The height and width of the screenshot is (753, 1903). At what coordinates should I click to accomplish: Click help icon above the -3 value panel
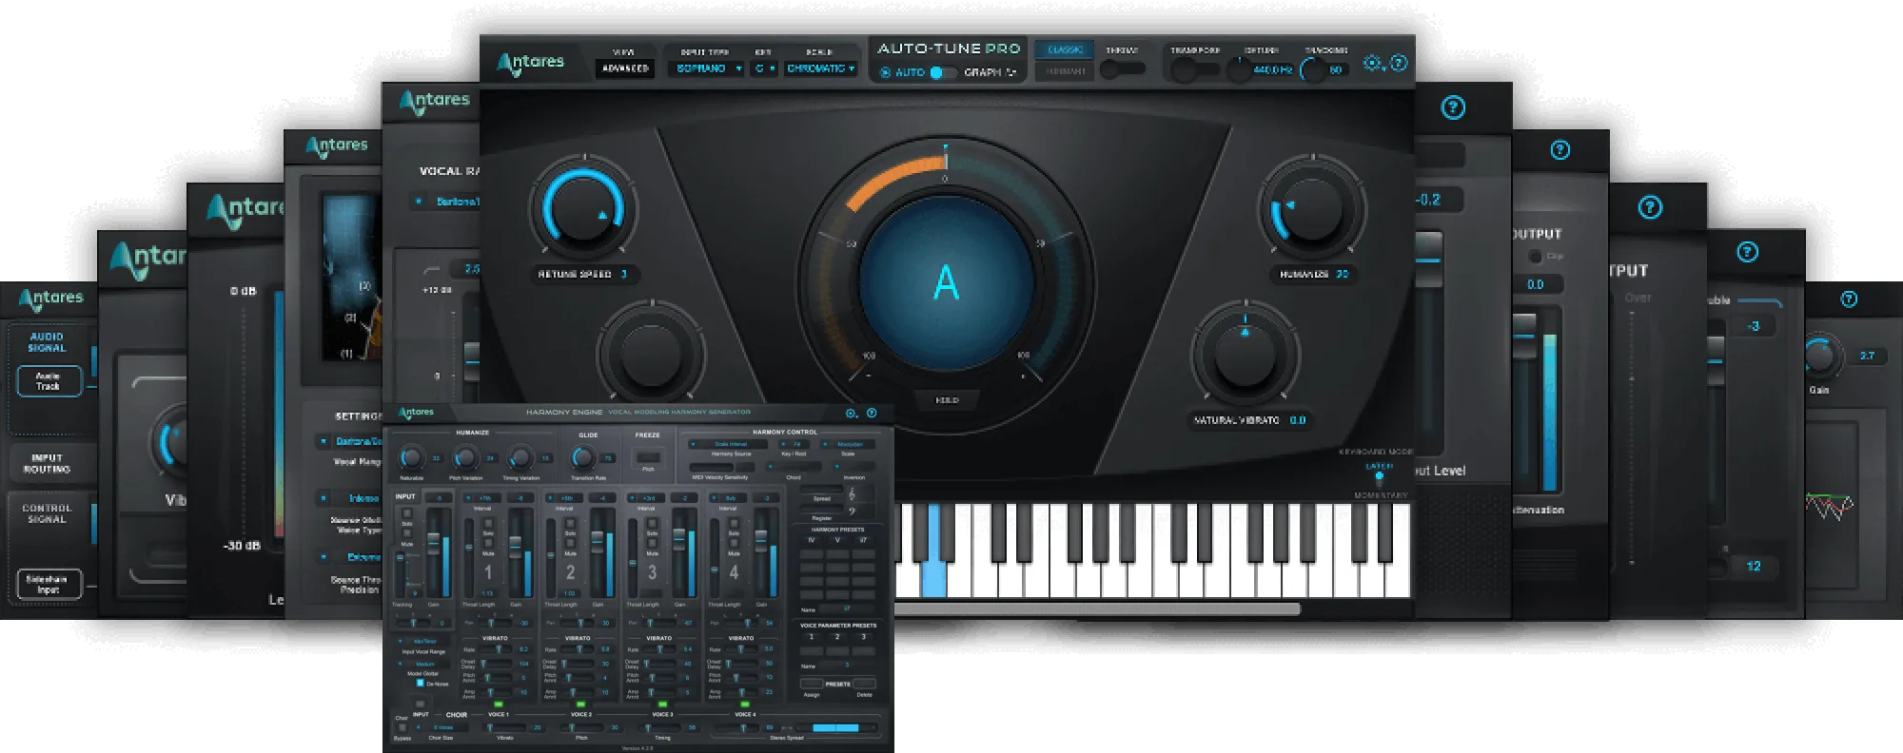pyautogui.click(x=1747, y=252)
